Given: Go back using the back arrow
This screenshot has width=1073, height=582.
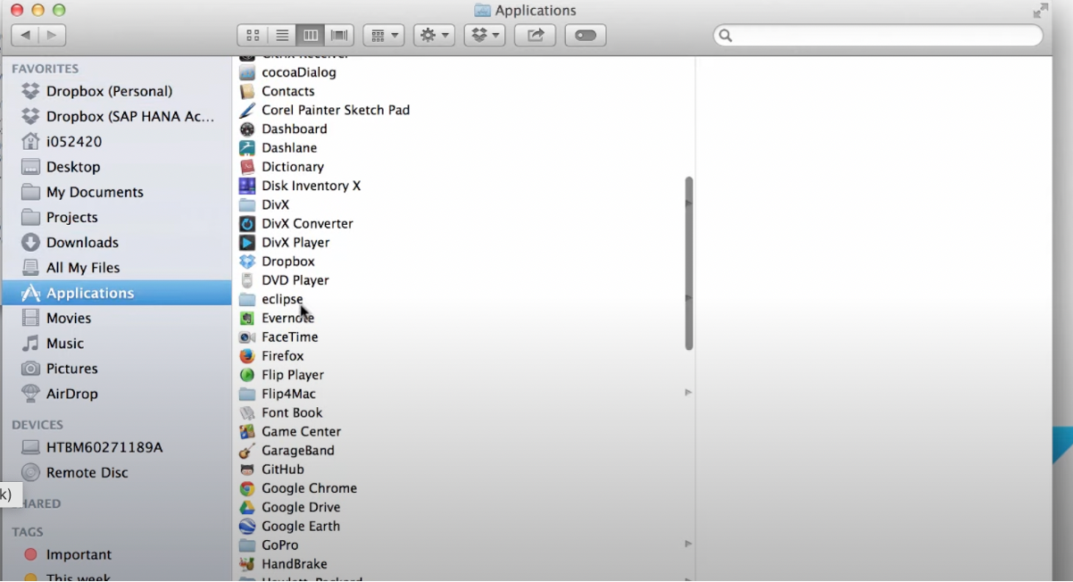Looking at the screenshot, I should click(25, 36).
